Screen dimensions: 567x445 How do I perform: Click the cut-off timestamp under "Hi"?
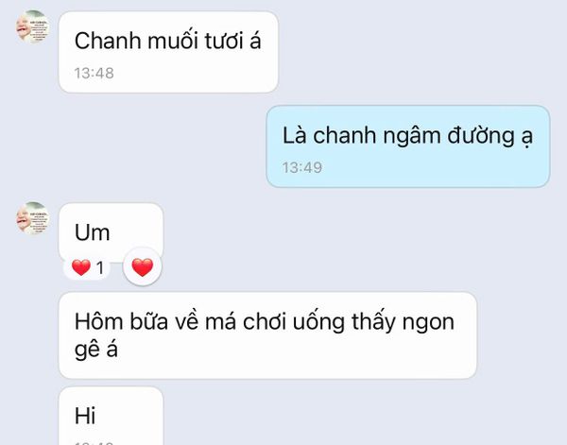(x=94, y=443)
